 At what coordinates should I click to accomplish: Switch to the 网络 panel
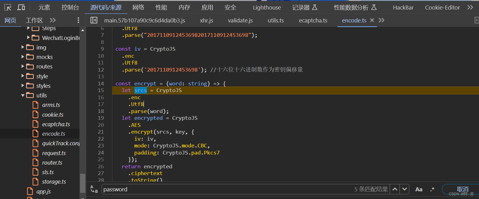[x=138, y=7]
